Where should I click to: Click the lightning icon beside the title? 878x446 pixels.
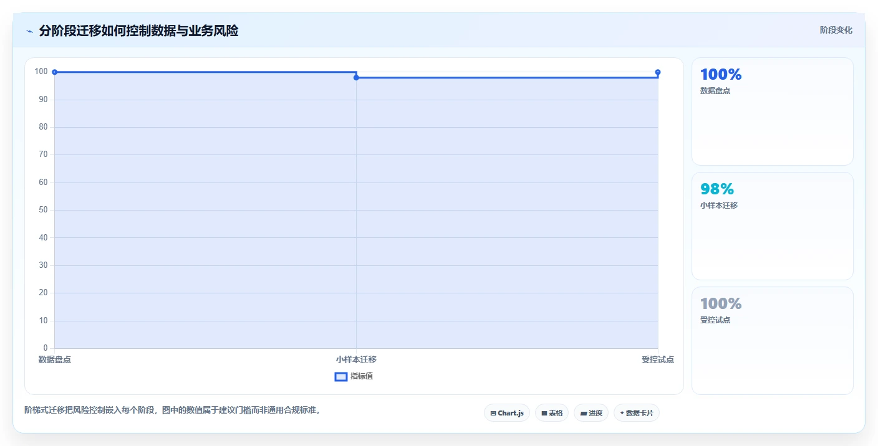click(29, 31)
